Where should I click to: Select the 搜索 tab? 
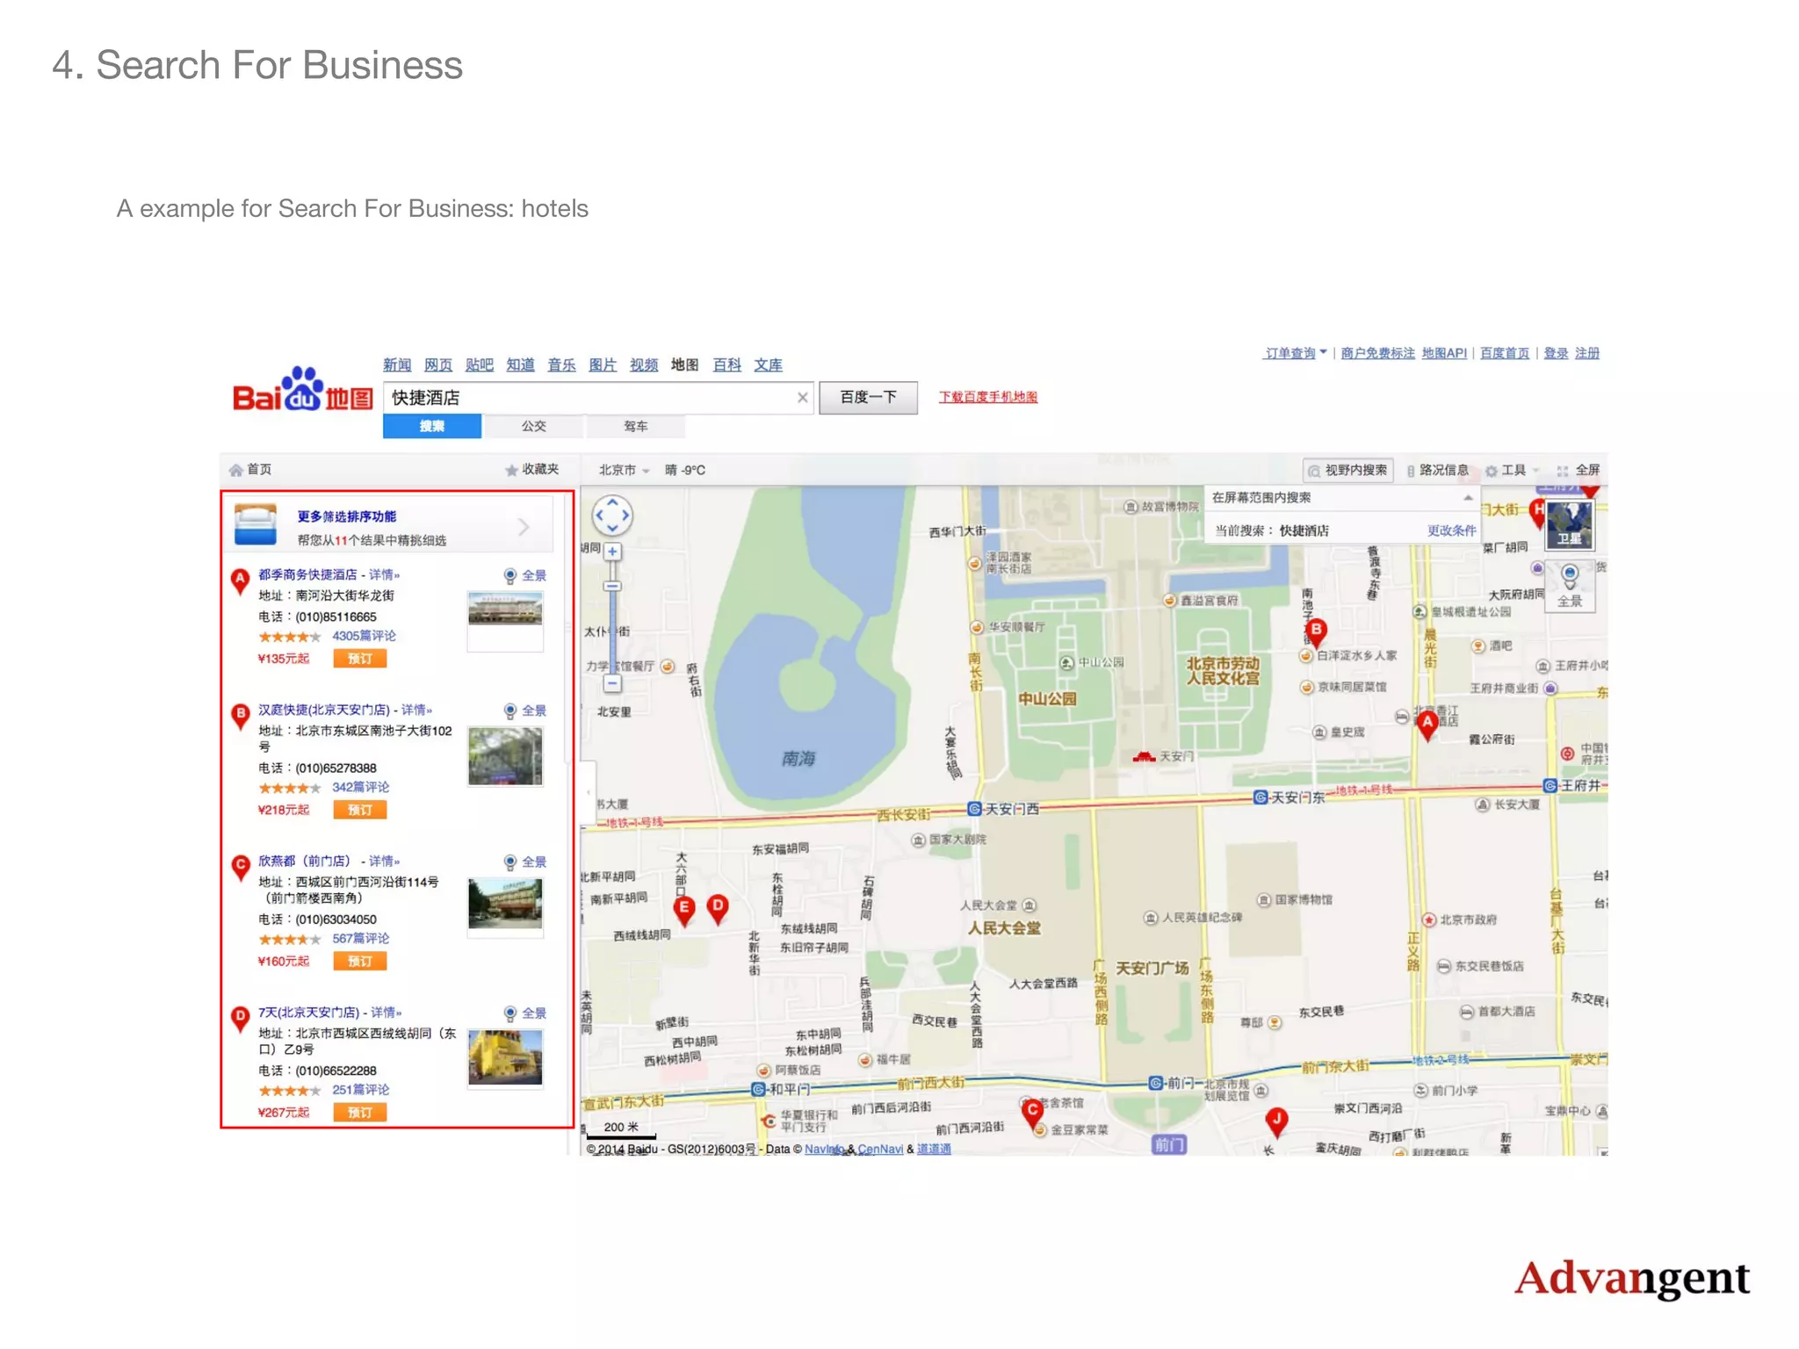click(431, 426)
